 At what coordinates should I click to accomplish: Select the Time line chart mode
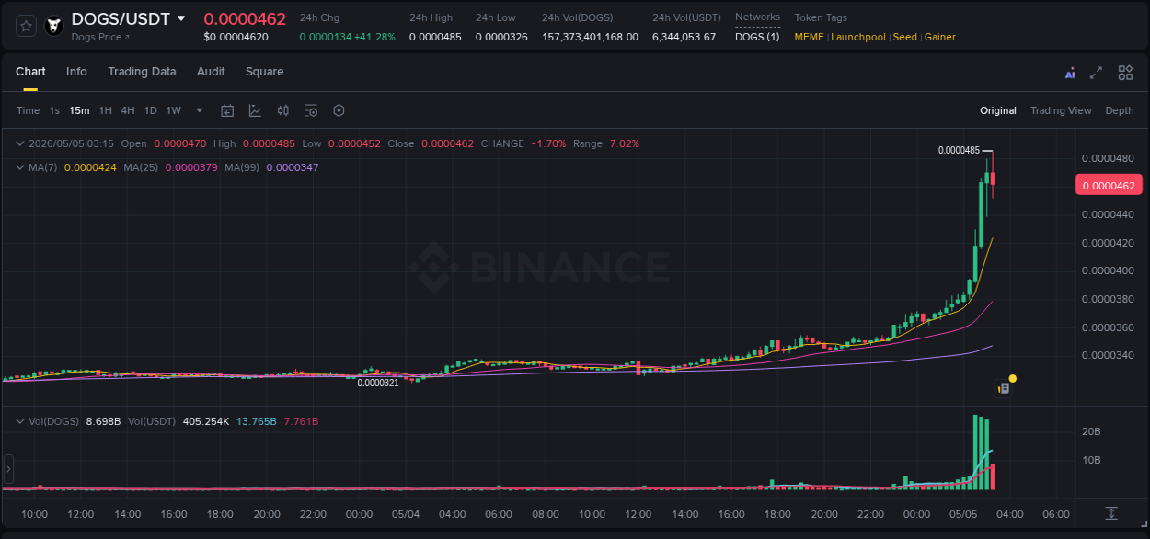tap(28, 110)
